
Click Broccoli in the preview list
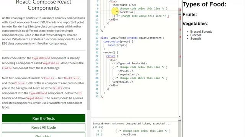[196, 35]
